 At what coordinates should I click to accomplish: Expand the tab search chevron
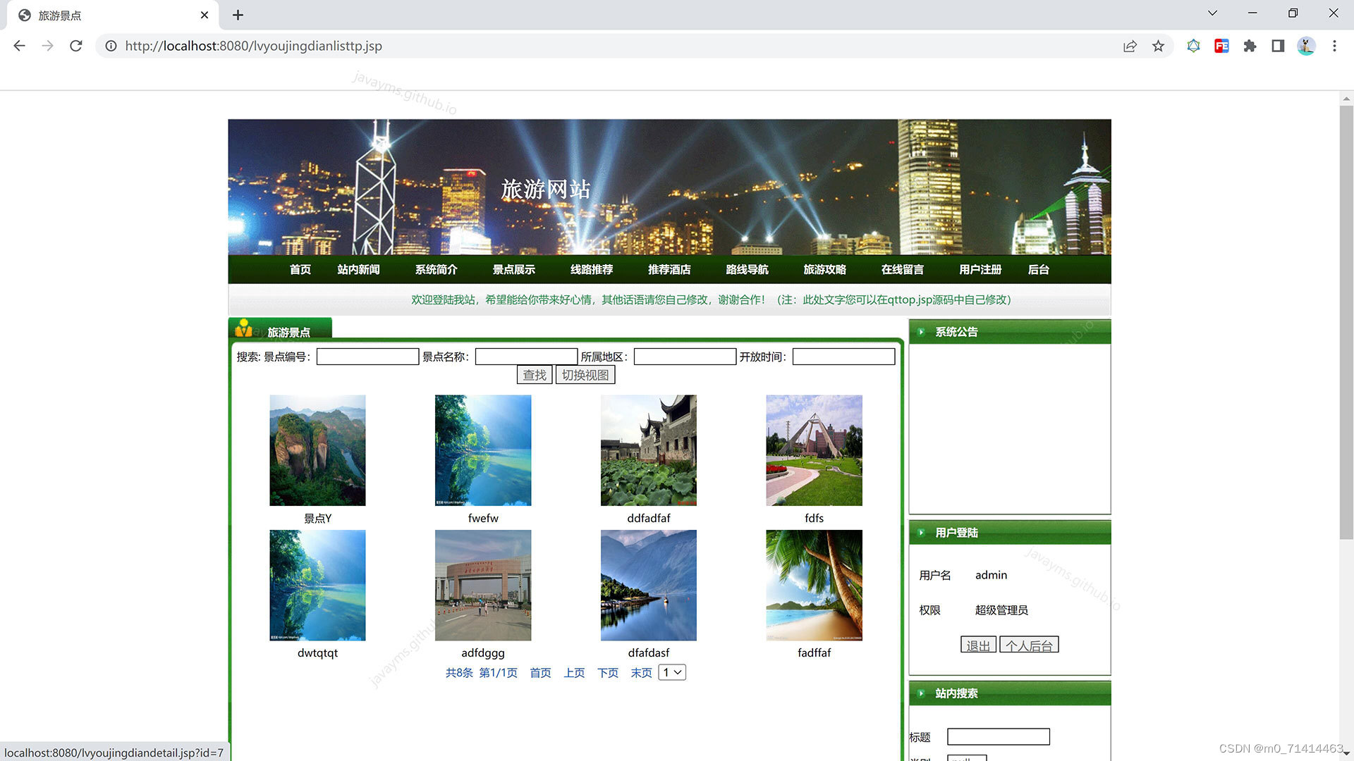point(1212,13)
